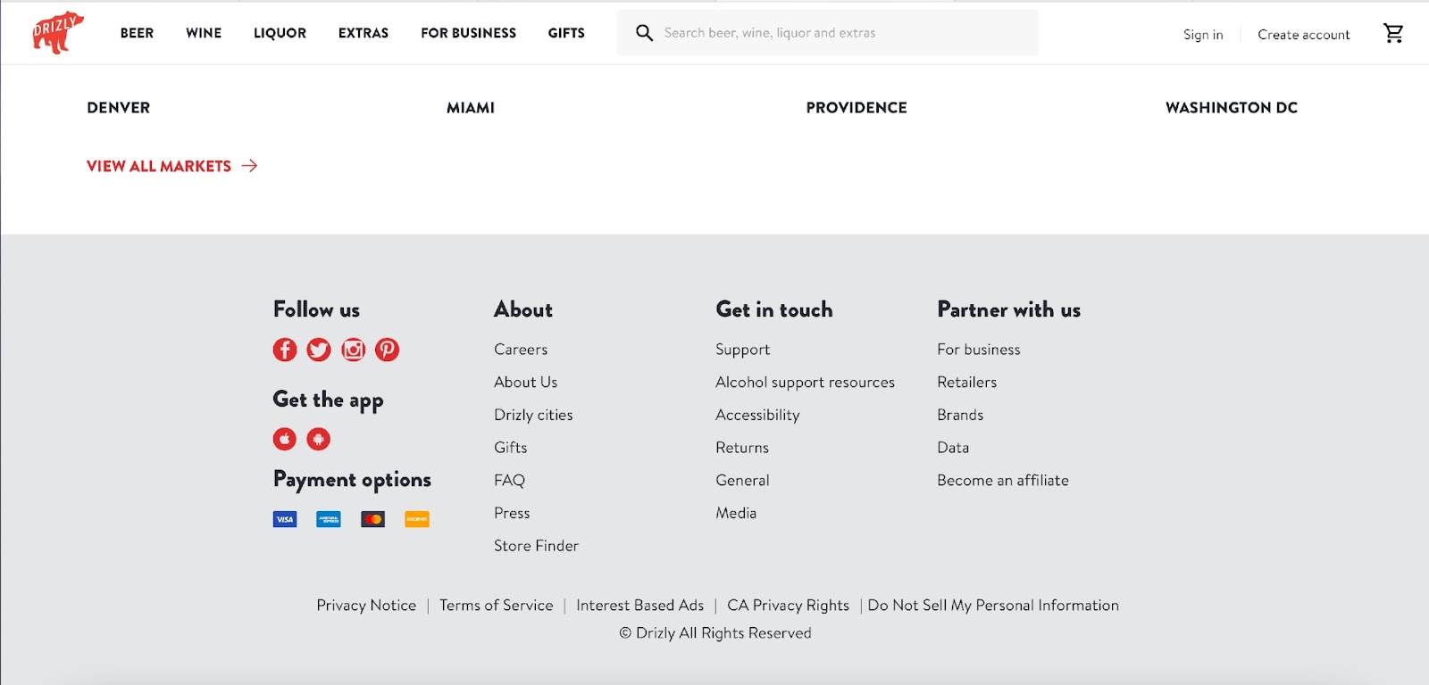
Task: Open the Data link
Action: coord(953,448)
